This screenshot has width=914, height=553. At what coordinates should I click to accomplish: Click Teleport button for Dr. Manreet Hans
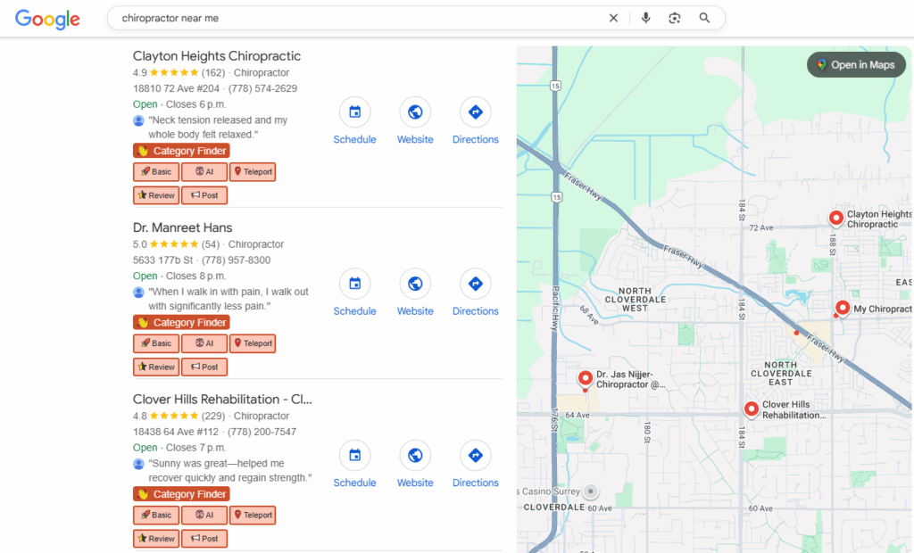click(253, 343)
